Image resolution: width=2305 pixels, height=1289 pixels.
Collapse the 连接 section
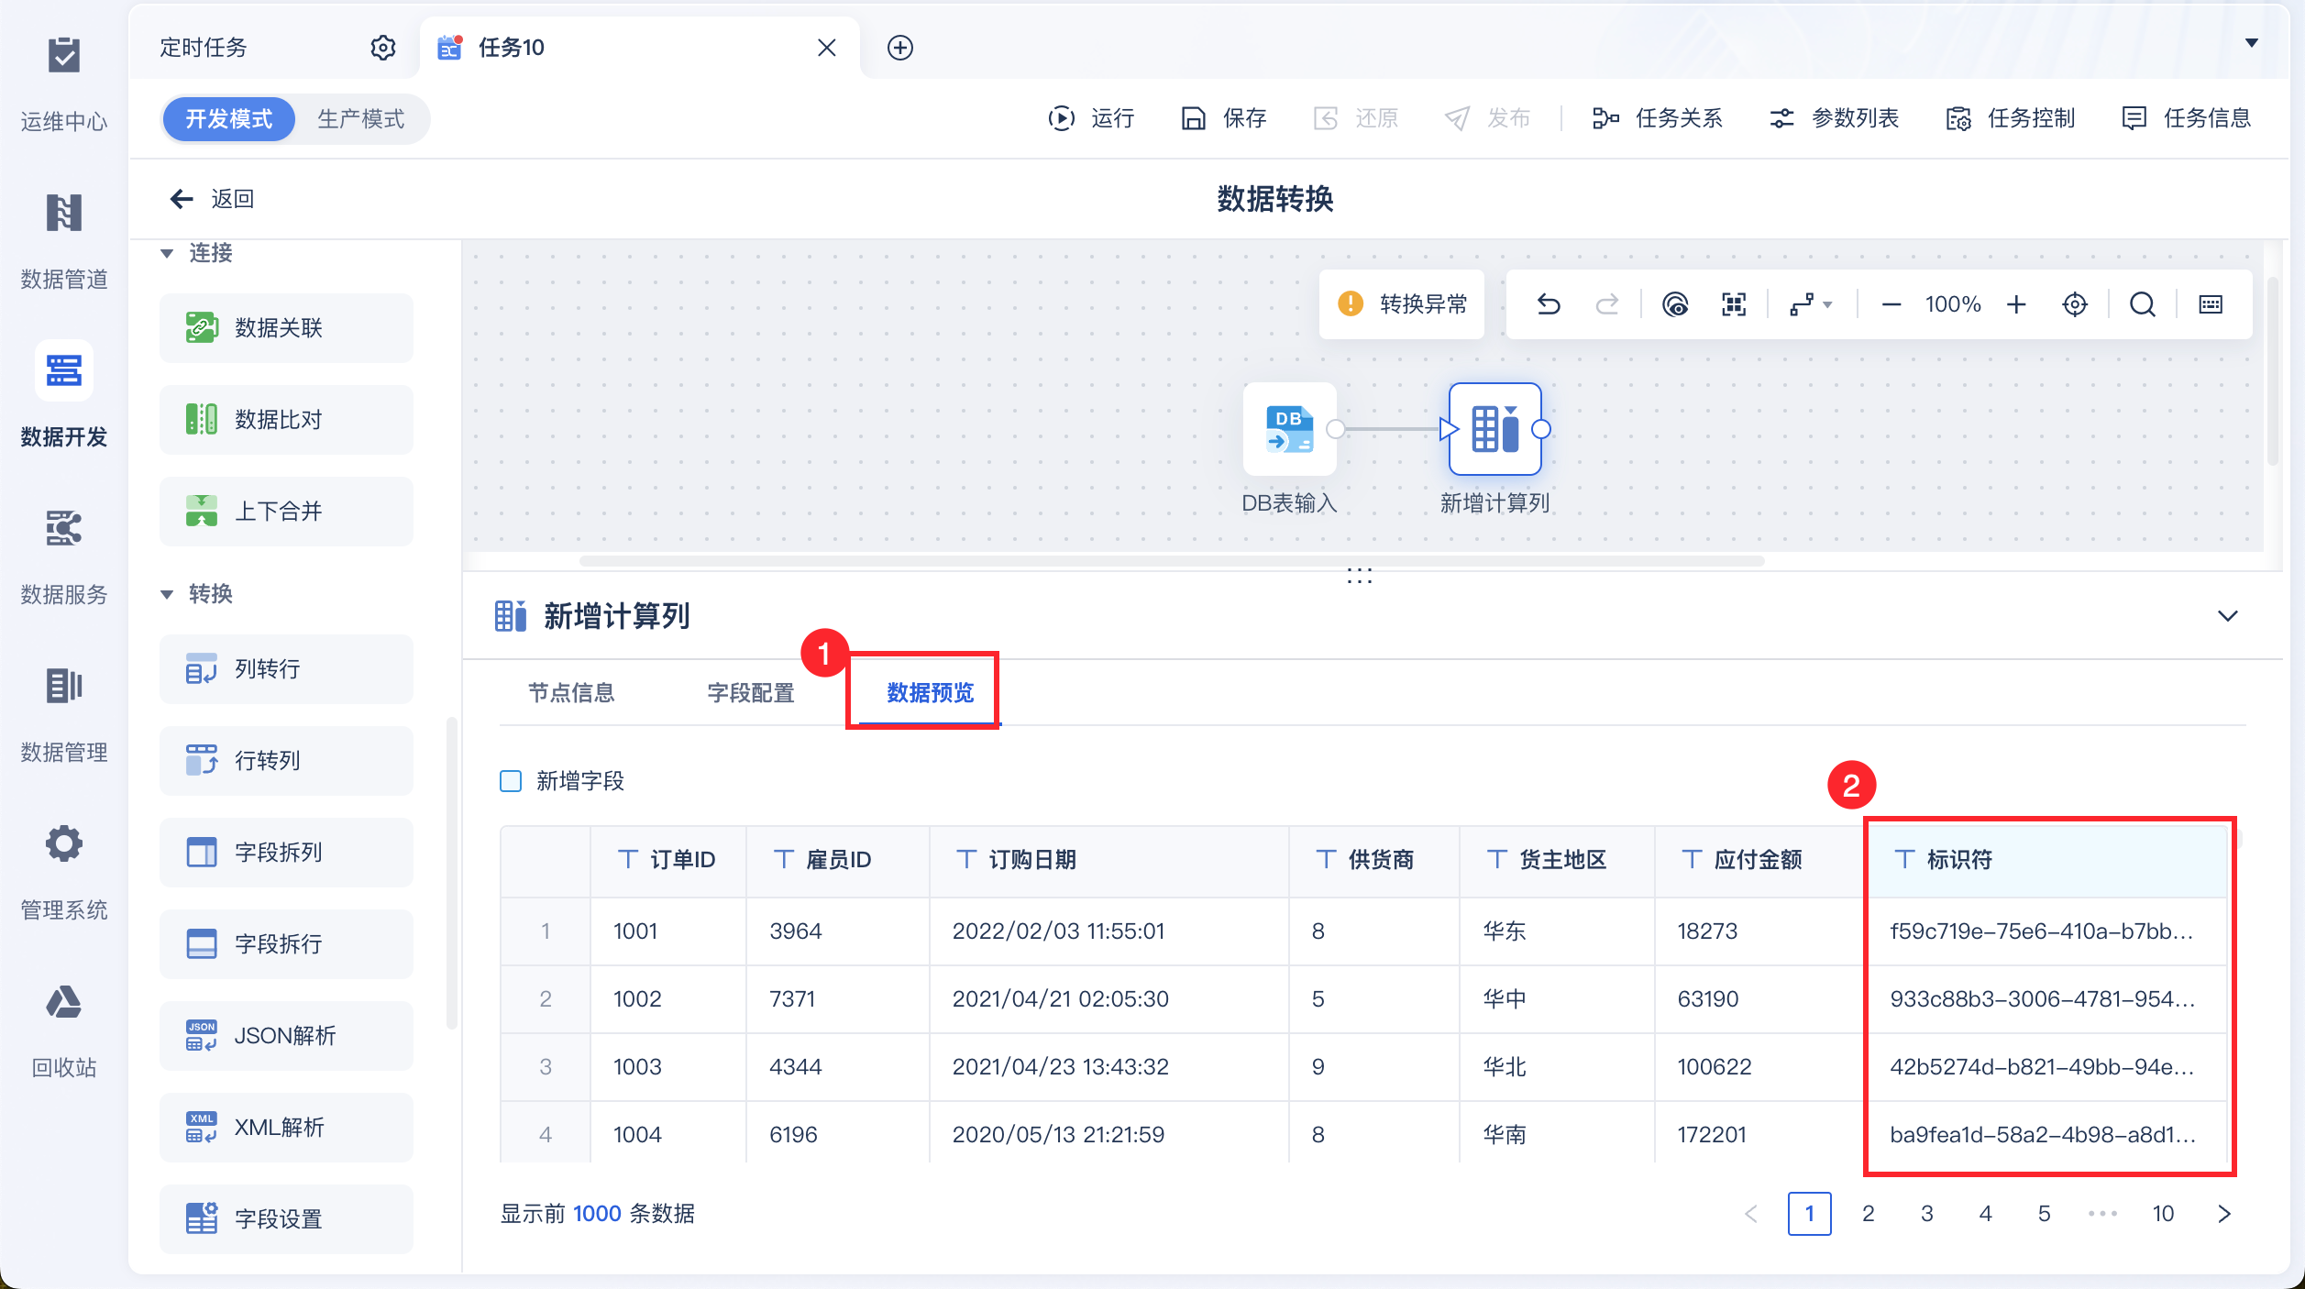pos(167,253)
